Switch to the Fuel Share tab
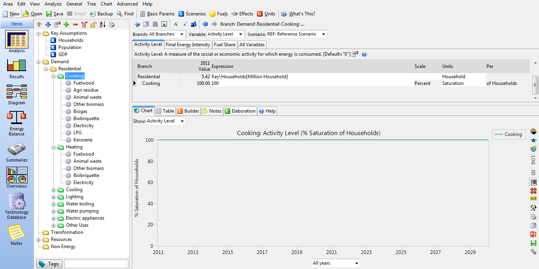Image resolution: width=539 pixels, height=269 pixels. 224,45
